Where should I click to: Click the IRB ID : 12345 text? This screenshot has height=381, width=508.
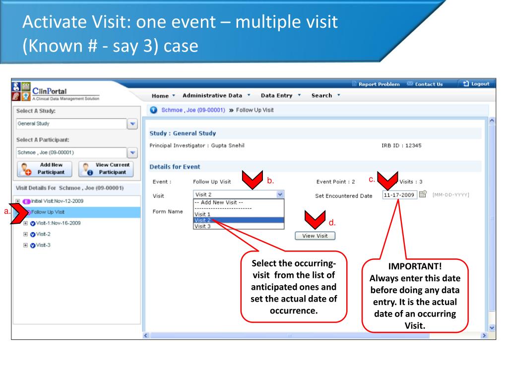(401, 146)
